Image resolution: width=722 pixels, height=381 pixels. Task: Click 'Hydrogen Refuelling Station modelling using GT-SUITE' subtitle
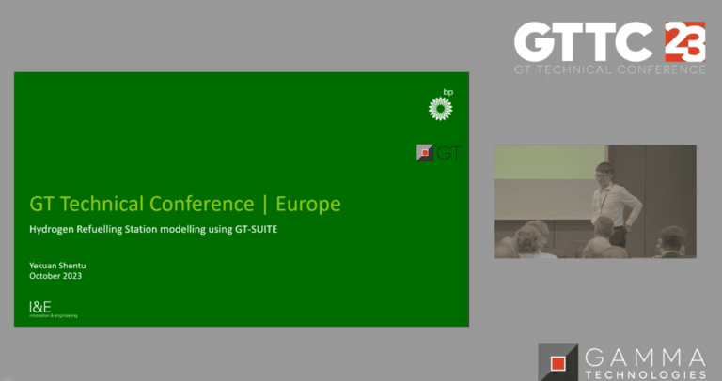tap(153, 229)
